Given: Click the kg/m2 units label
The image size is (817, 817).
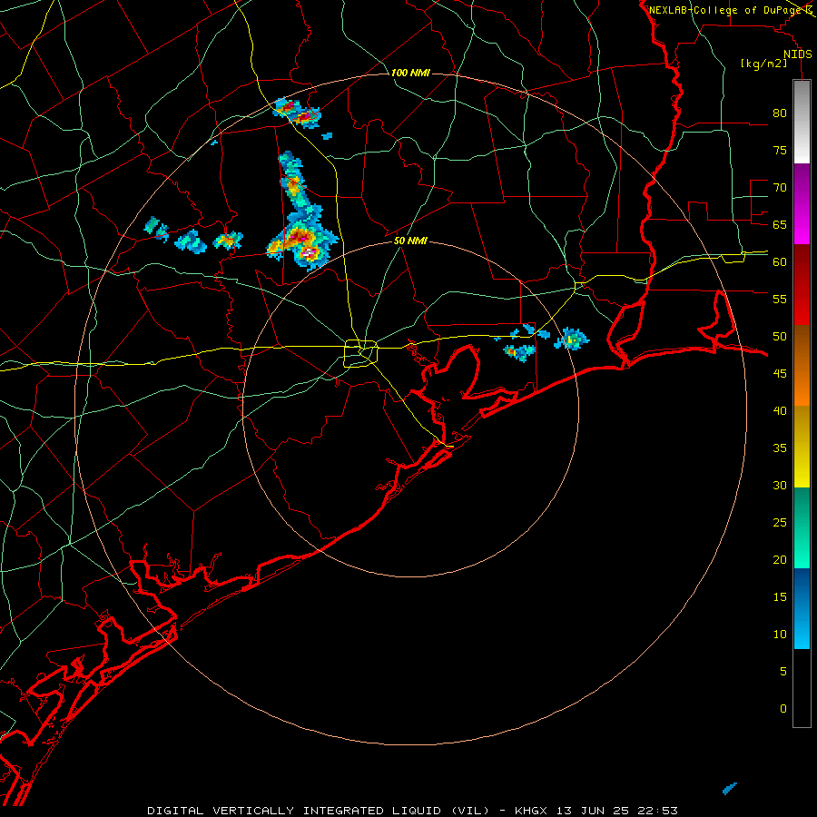Looking at the screenshot, I should (x=763, y=64).
